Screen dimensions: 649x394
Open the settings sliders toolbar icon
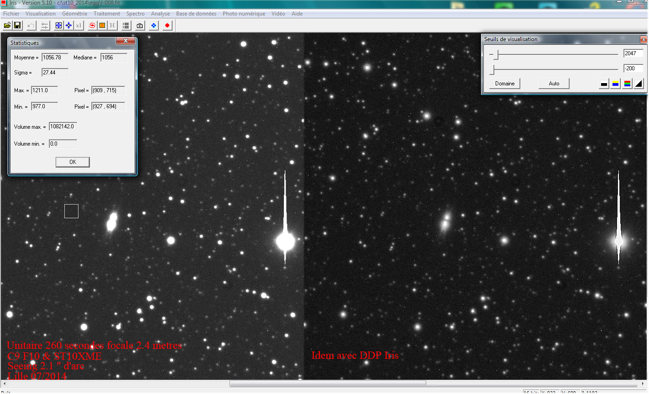tap(45, 26)
